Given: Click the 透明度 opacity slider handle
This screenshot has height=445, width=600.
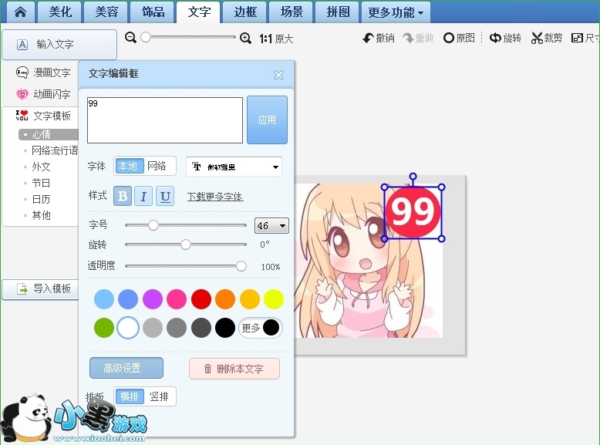Looking at the screenshot, I should pyautogui.click(x=241, y=266).
